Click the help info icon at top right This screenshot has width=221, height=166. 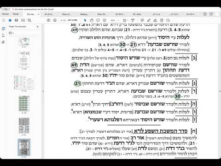pos(205,14)
